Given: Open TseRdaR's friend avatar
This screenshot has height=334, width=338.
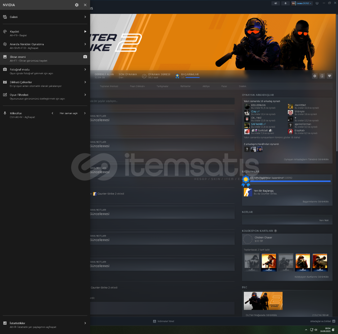Looking at the screenshot, I should (x=247, y=132).
